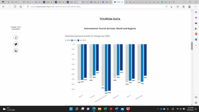Share the page via Twitter icon

[16, 44]
